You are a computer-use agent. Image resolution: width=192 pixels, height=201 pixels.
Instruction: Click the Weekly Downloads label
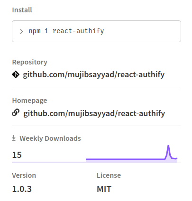[50, 138]
